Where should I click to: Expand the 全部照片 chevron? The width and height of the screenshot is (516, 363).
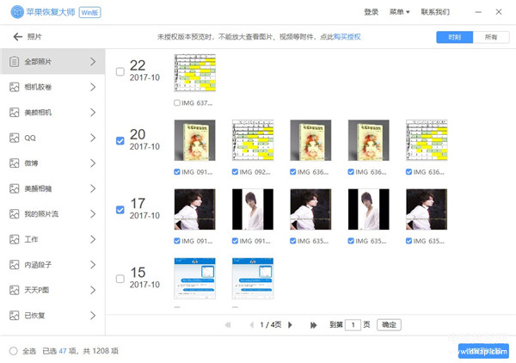[x=93, y=62]
